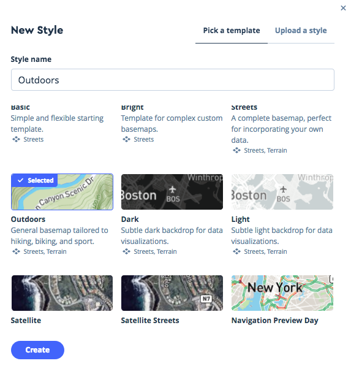The image size is (351, 366).
Task: Click tileset icon under Basic template
Action: point(16,139)
